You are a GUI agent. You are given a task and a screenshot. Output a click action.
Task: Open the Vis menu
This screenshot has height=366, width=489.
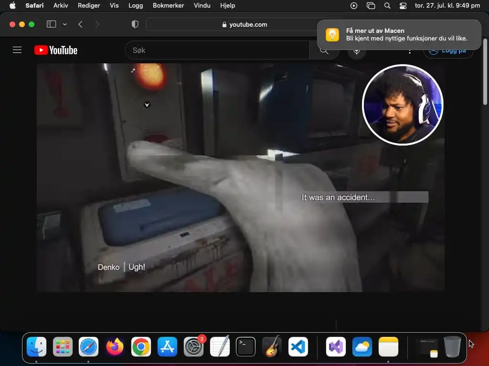pyautogui.click(x=114, y=6)
